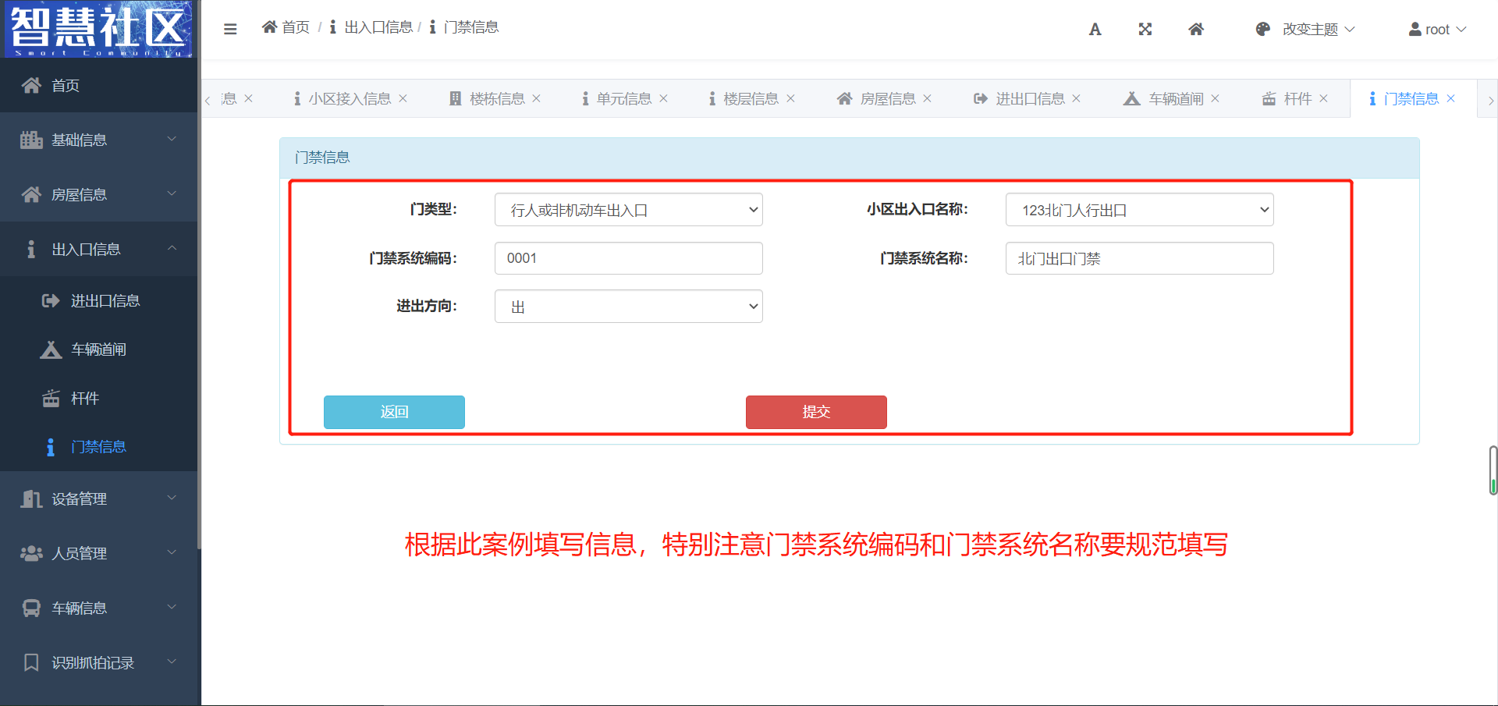The height and width of the screenshot is (706, 1498).
Task: Click the font size 'A' icon
Action: point(1095,30)
